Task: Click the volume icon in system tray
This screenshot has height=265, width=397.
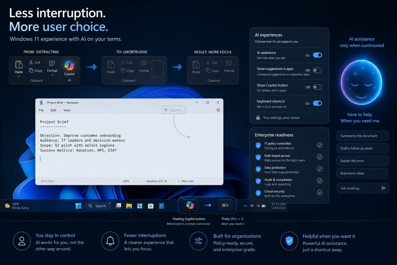Action: pos(258,206)
